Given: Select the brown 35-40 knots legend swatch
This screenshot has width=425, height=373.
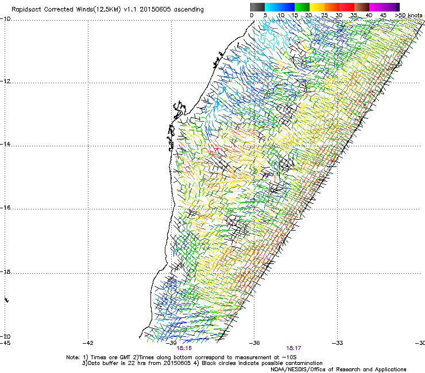Looking at the screenshot, I should [362, 7].
